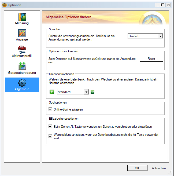174x176 pixels.
Task: Click the green arrow database switch icon
Action: [92, 92]
